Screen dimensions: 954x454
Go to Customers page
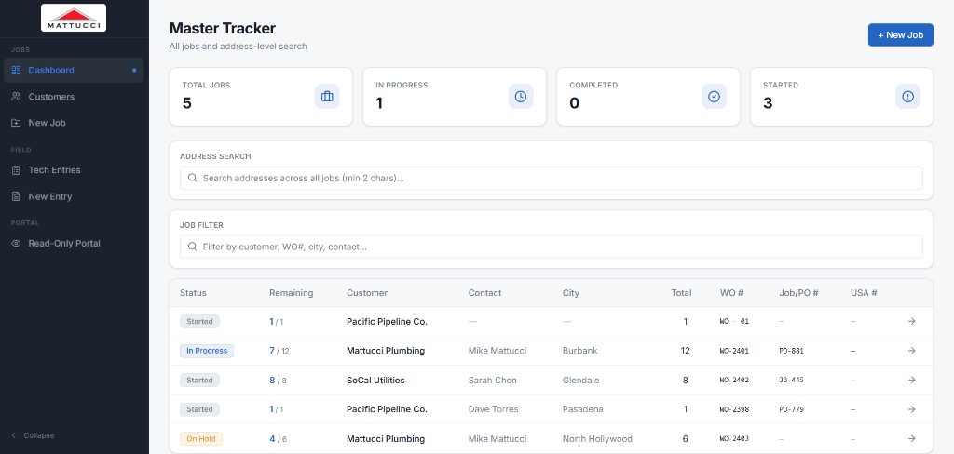(74, 96)
